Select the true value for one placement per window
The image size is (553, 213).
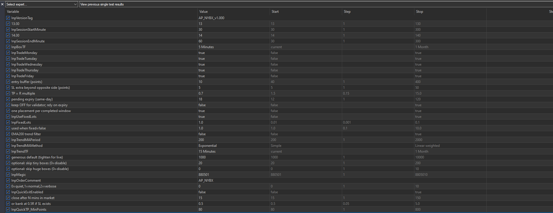pyautogui.click(x=234, y=111)
